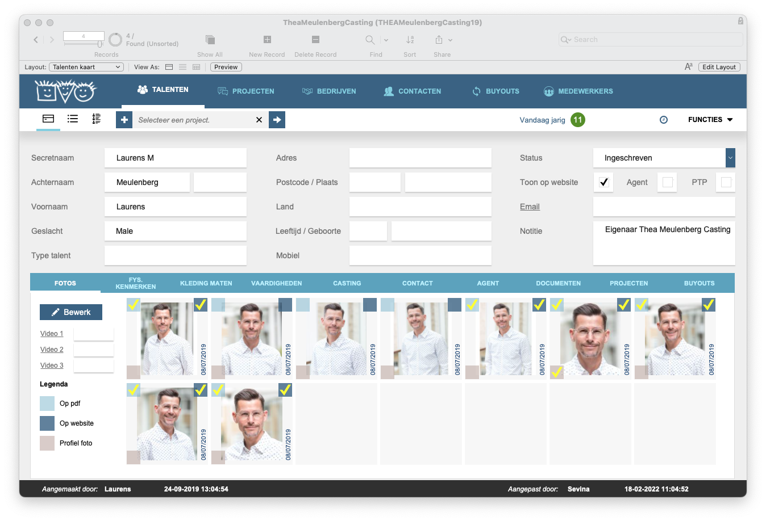The width and height of the screenshot is (766, 521).
Task: Open the CONTACTEN main tab
Action: click(413, 91)
